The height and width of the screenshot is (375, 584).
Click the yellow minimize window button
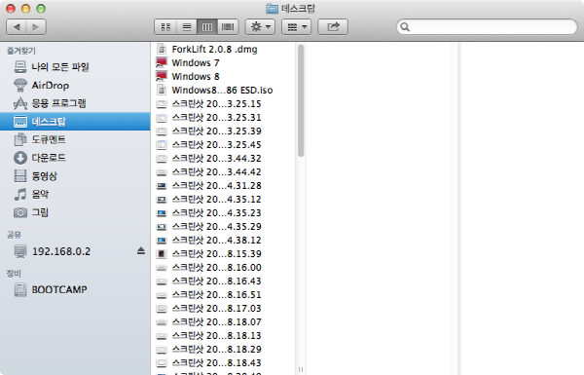25,9
